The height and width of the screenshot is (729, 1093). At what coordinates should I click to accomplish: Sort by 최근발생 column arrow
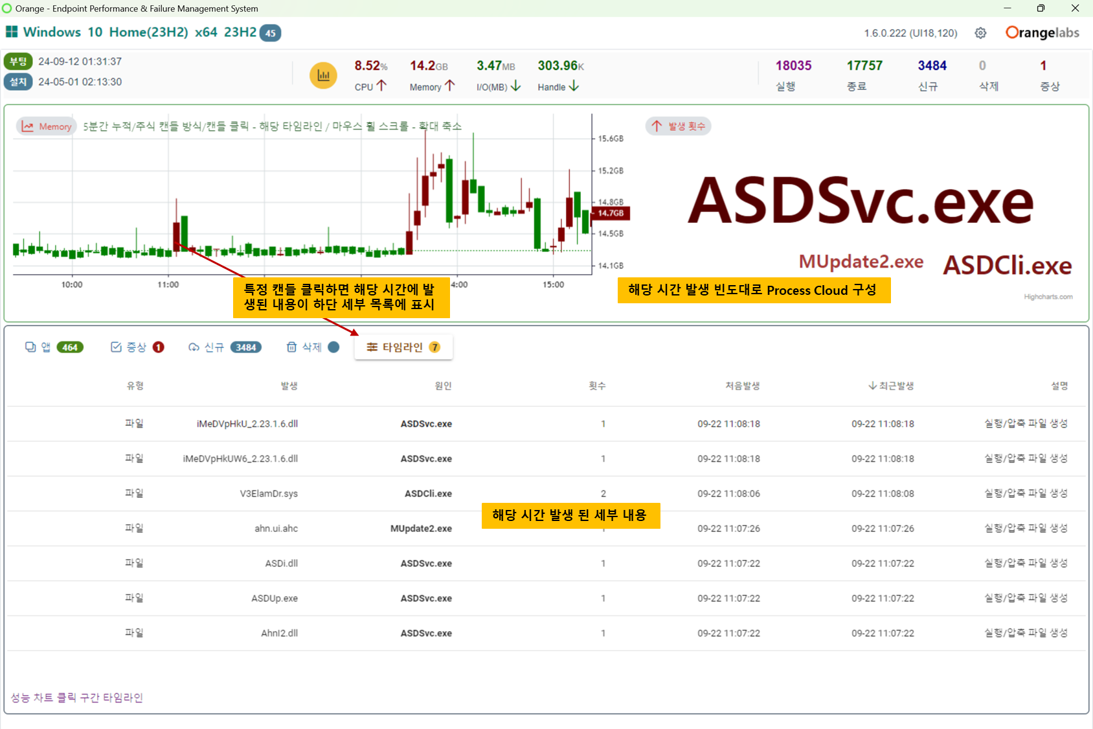tap(872, 386)
